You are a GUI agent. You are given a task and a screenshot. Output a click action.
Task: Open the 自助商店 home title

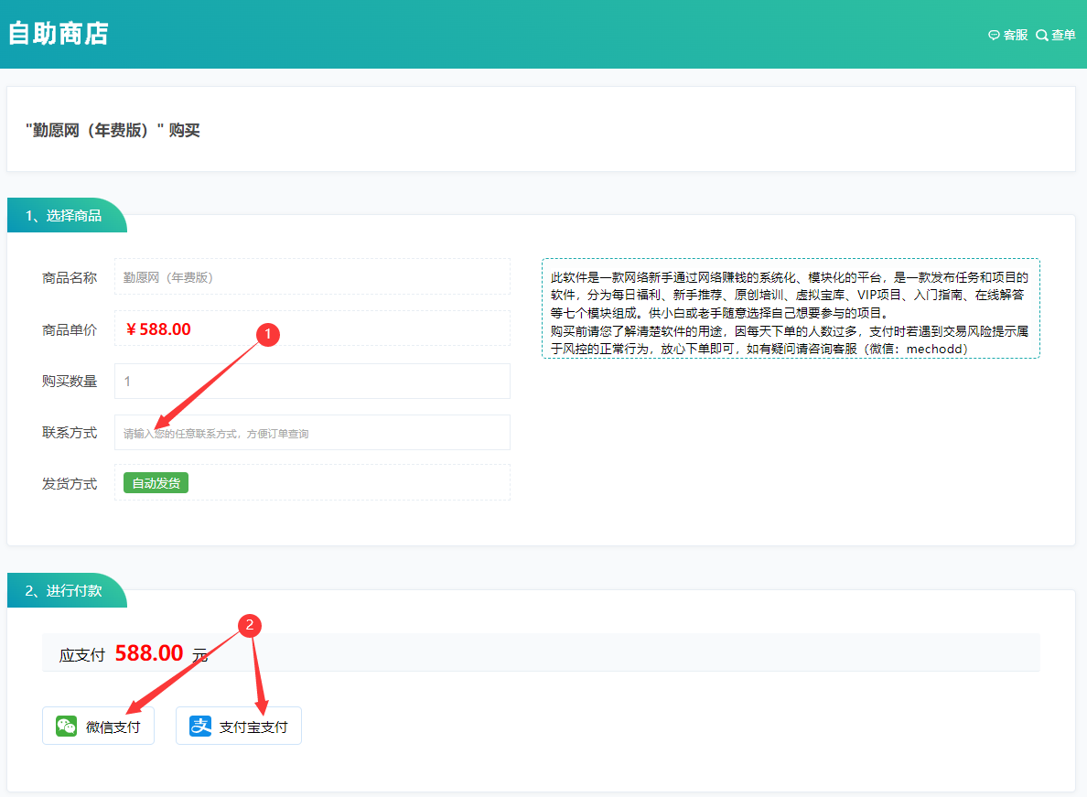click(x=58, y=34)
